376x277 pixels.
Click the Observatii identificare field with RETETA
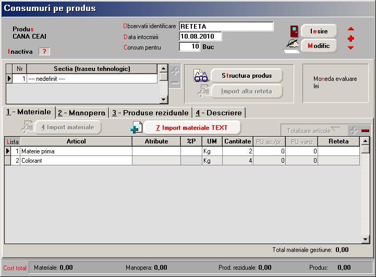tap(226, 27)
